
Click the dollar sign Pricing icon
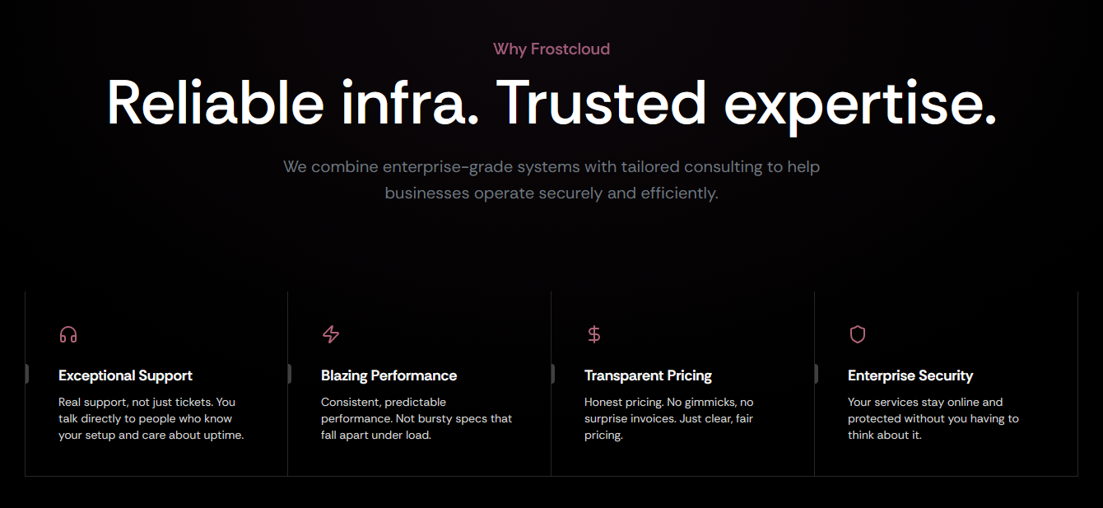pyautogui.click(x=594, y=334)
